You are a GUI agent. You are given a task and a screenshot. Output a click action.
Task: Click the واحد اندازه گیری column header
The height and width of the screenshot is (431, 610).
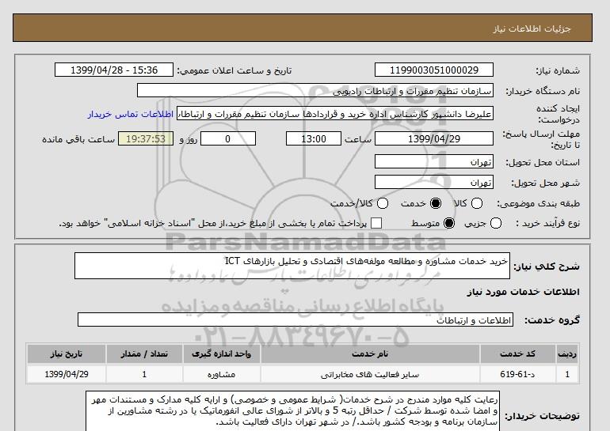tap(222, 353)
